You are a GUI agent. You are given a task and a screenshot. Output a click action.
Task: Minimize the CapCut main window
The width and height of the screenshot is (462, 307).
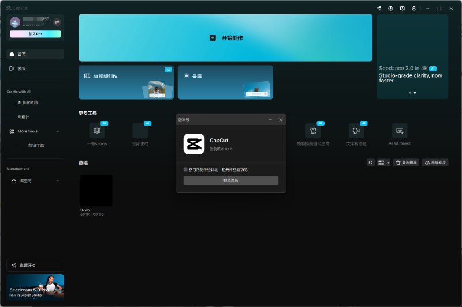(x=427, y=9)
